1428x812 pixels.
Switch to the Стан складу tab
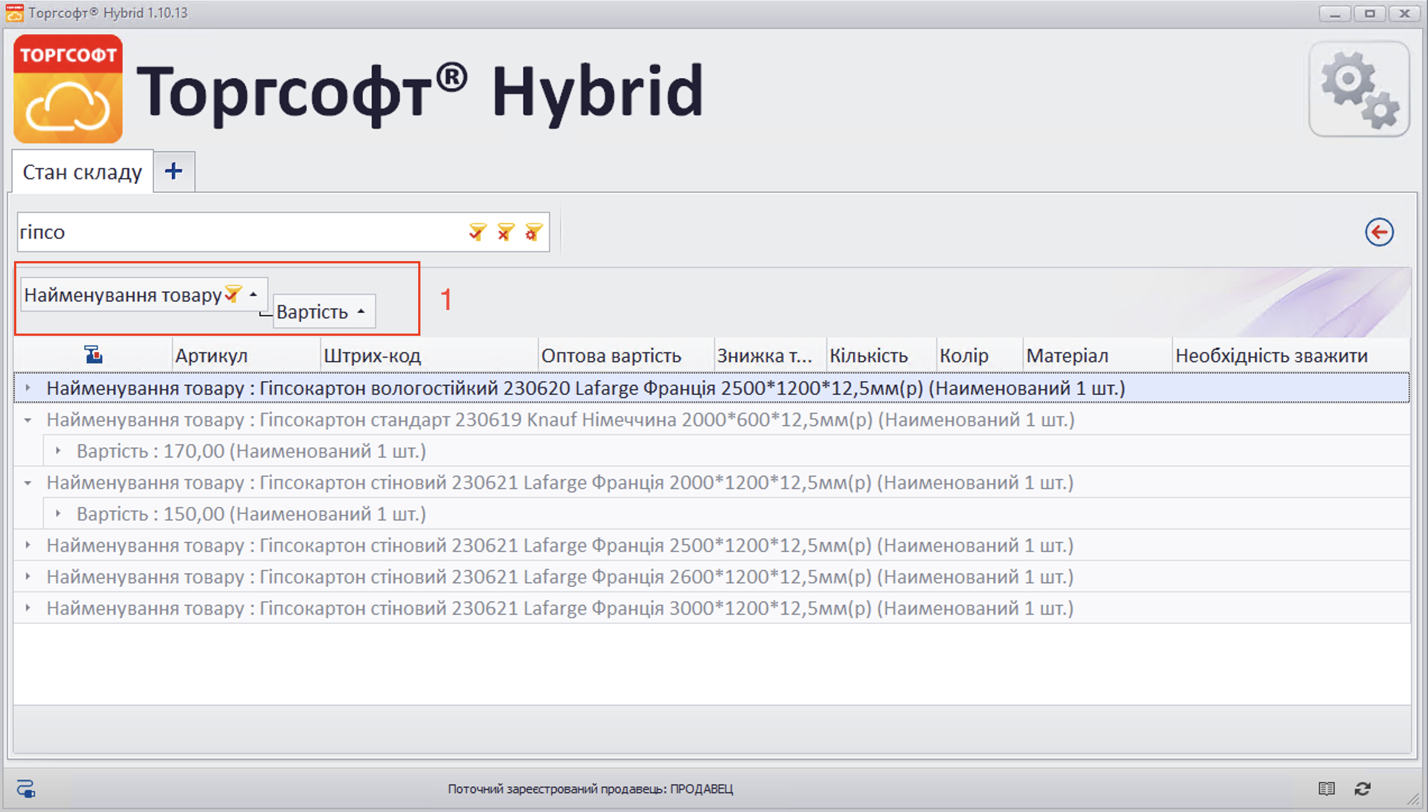[82, 172]
